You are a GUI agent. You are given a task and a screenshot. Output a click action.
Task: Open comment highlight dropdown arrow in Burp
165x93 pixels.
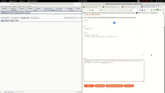tap(79, 18)
